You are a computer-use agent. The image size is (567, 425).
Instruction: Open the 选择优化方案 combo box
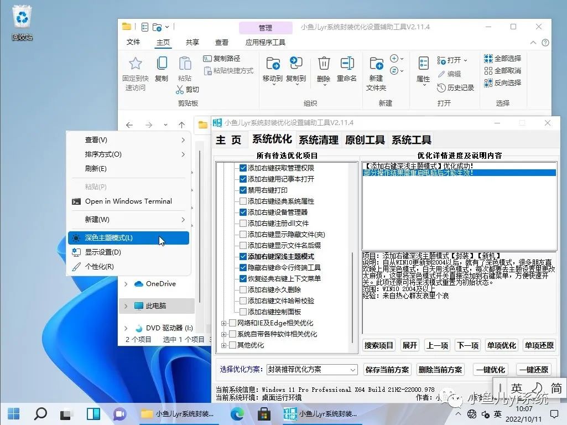tap(312, 369)
